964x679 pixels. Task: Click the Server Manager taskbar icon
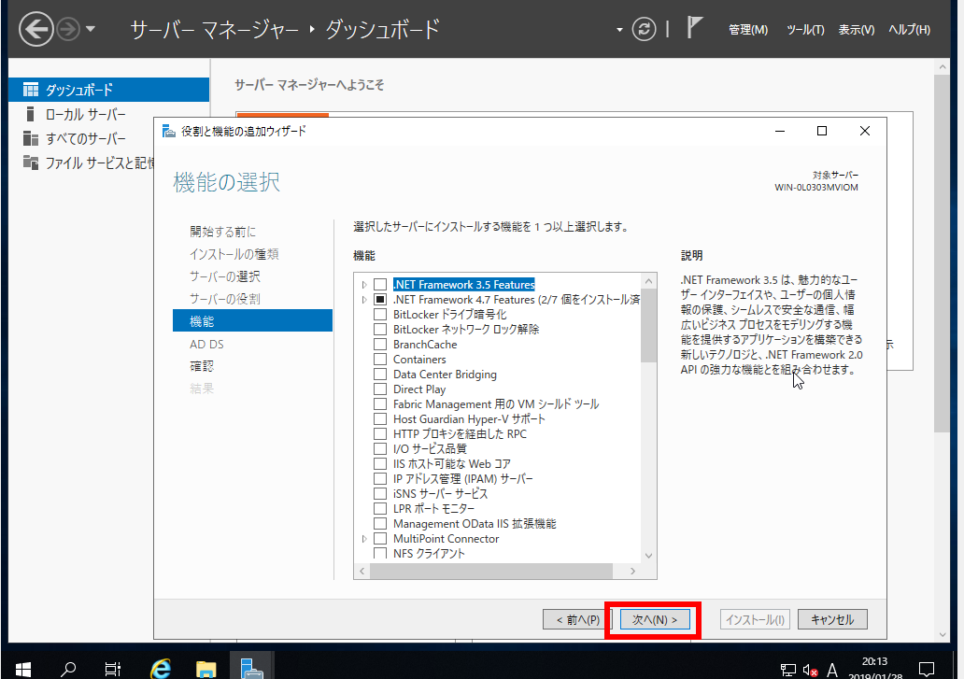(251, 667)
